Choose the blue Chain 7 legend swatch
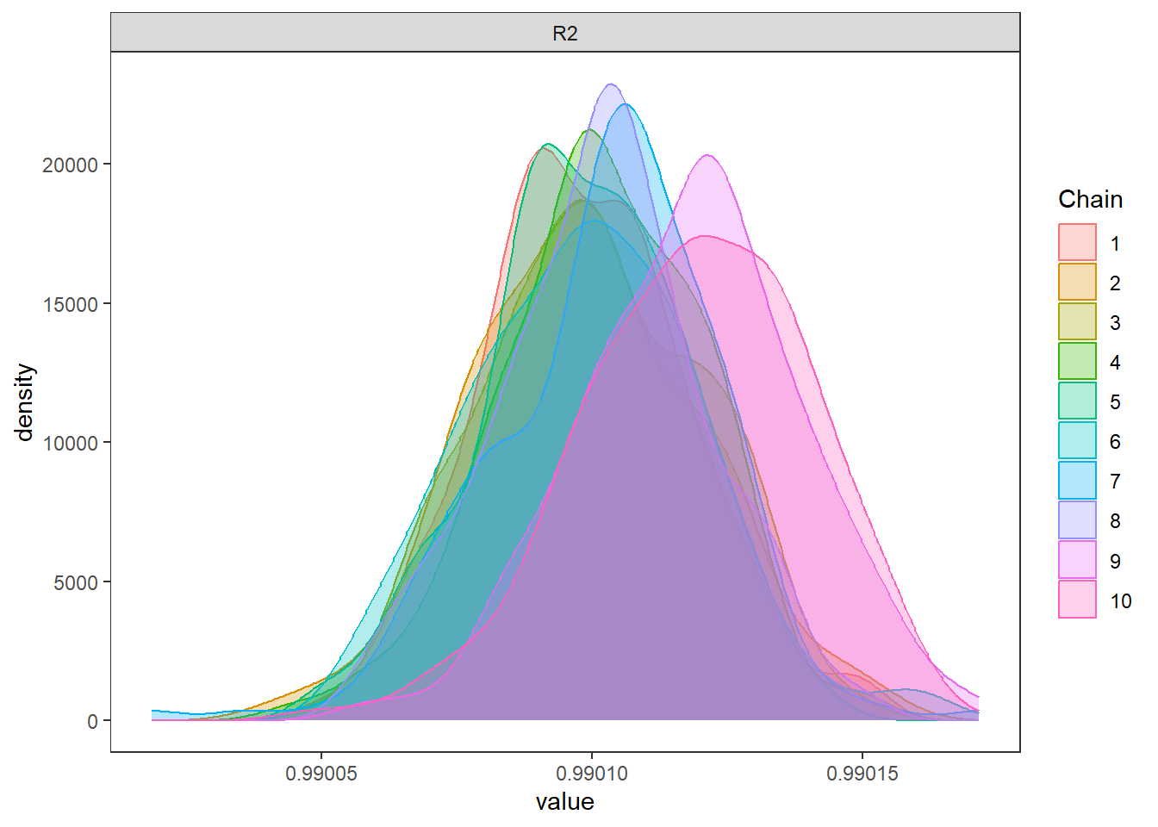This screenshot has width=1158, height=827. click(x=1077, y=480)
